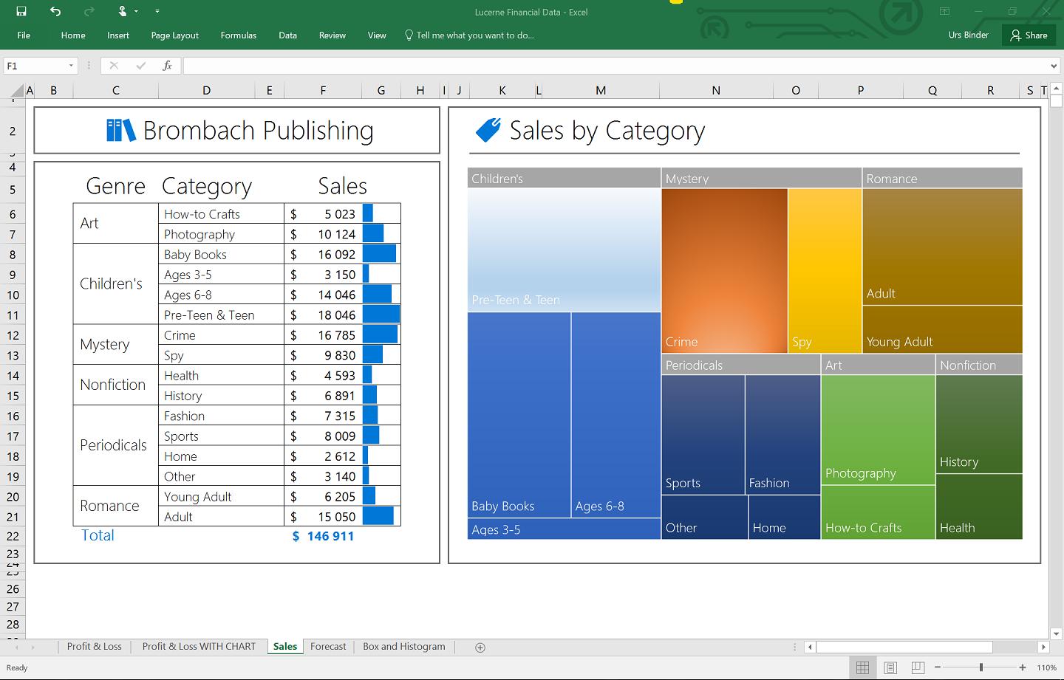
Task: Open the View ribbon tab
Action: (377, 35)
